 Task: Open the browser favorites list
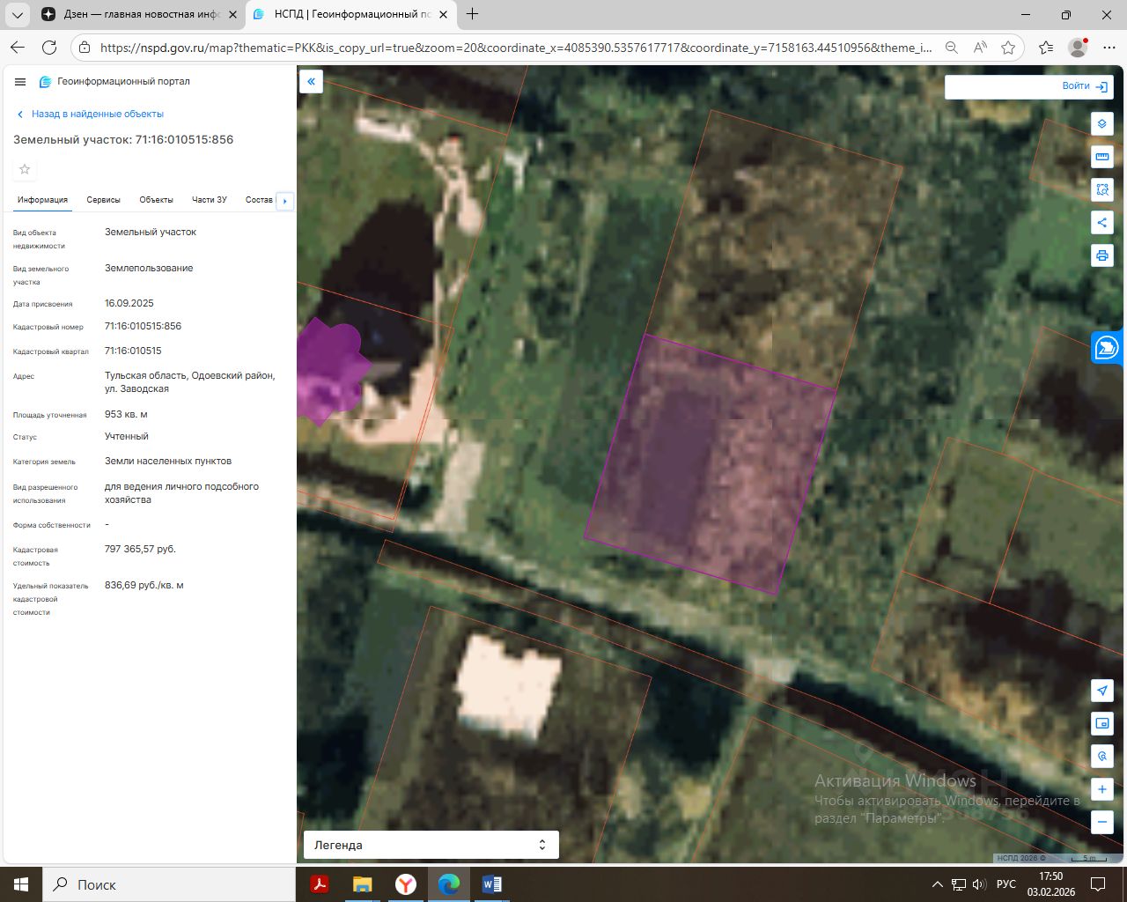1046,48
